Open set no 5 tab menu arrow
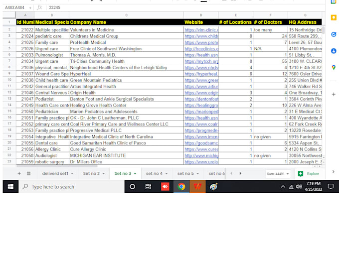This screenshot has width=339, height=254. (197, 174)
